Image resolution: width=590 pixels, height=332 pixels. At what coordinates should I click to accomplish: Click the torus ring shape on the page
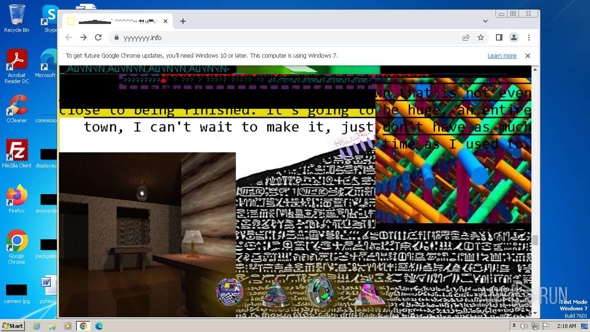(x=320, y=291)
